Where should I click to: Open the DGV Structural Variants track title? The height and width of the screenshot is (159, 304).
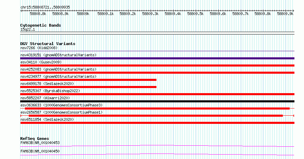coord(48,44)
